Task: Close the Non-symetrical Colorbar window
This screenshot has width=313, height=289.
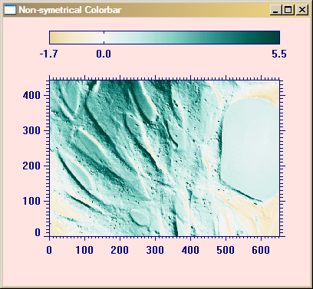Action: [302, 10]
